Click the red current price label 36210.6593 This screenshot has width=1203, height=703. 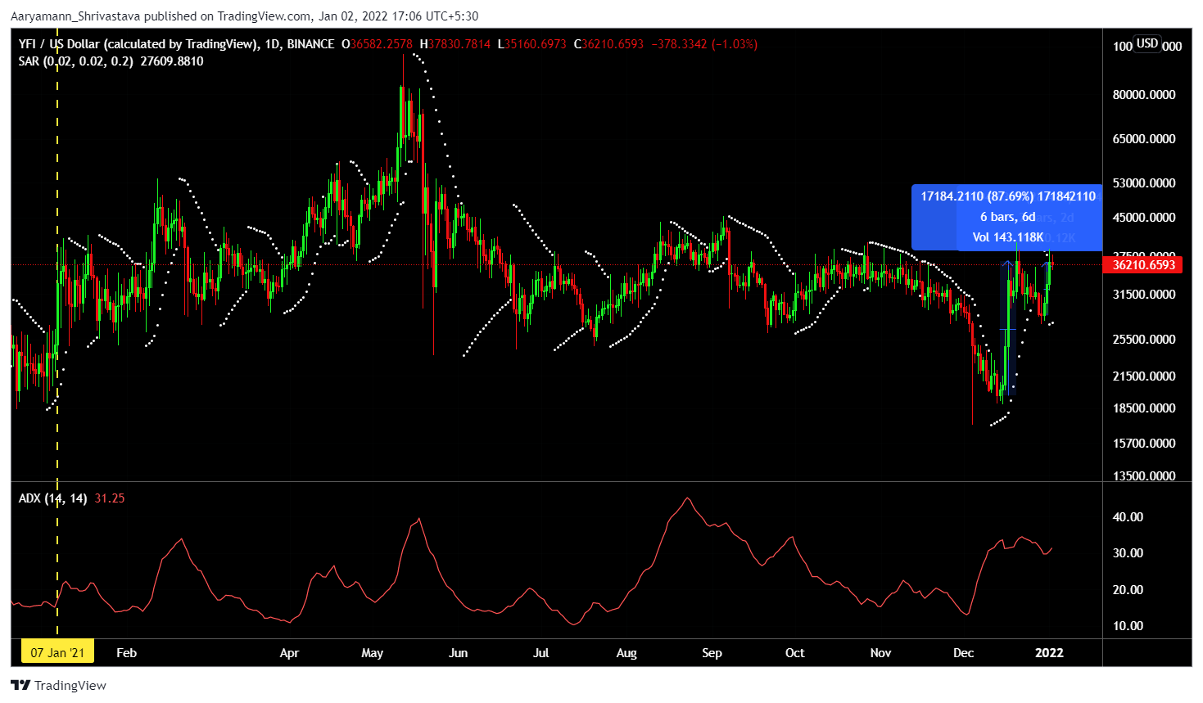pos(1143,264)
